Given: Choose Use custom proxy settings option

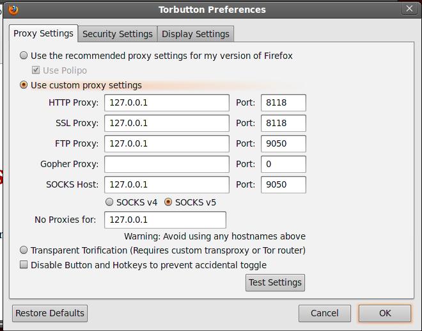Looking at the screenshot, I should point(24,85).
